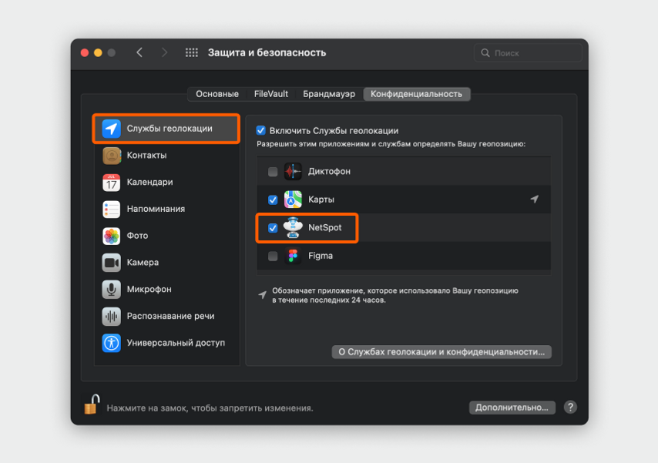This screenshot has height=463, width=658.
Task: Click the padlock to prevent changes
Action: tap(92, 404)
